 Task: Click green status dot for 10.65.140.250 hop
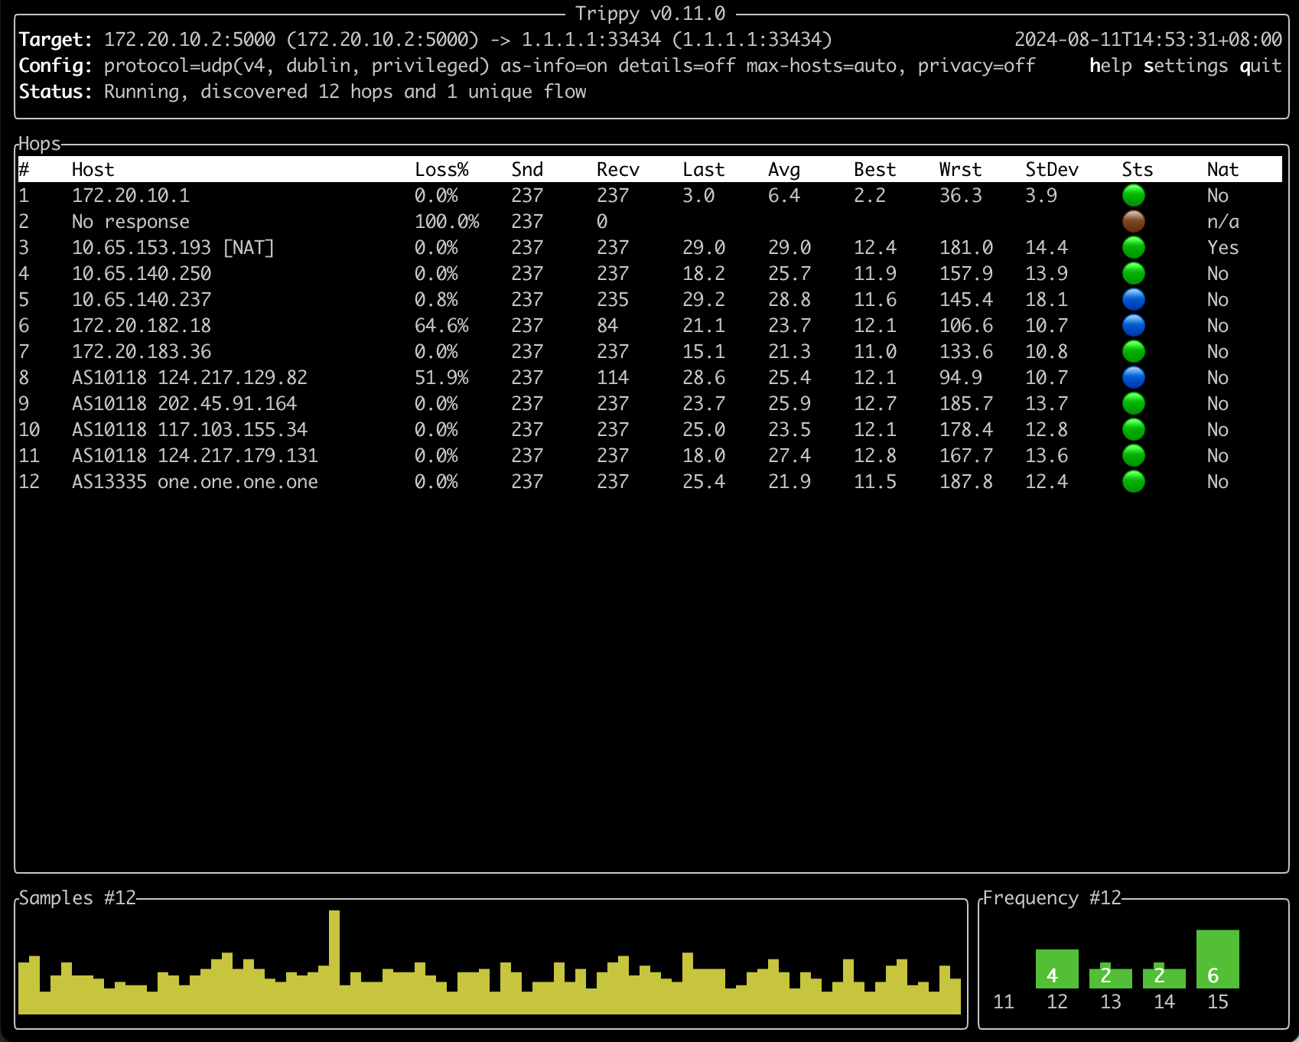[1133, 274]
